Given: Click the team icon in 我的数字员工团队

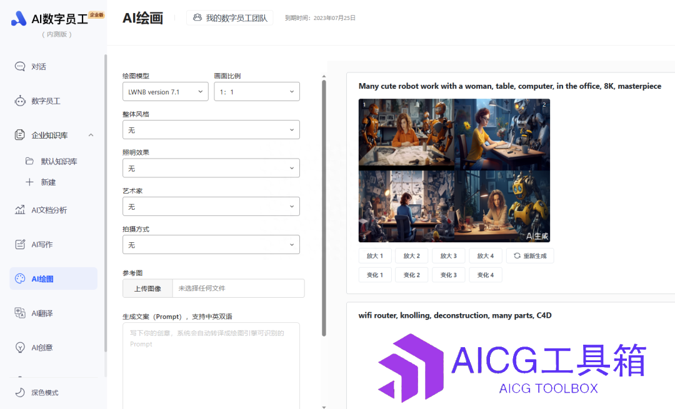Looking at the screenshot, I should [x=197, y=17].
